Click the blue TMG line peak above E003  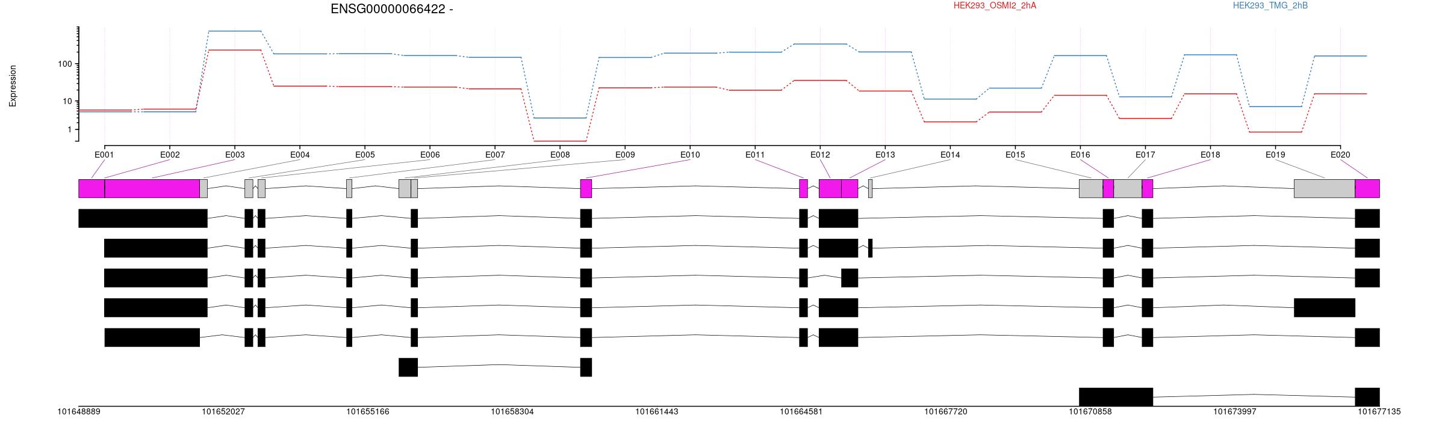[x=235, y=31]
